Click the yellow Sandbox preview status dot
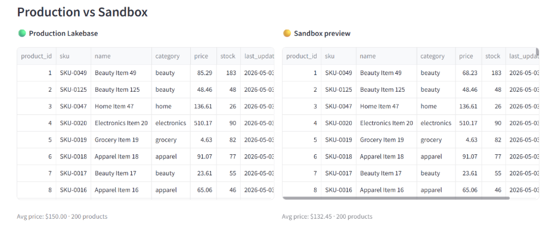The image size is (558, 227). tap(287, 33)
